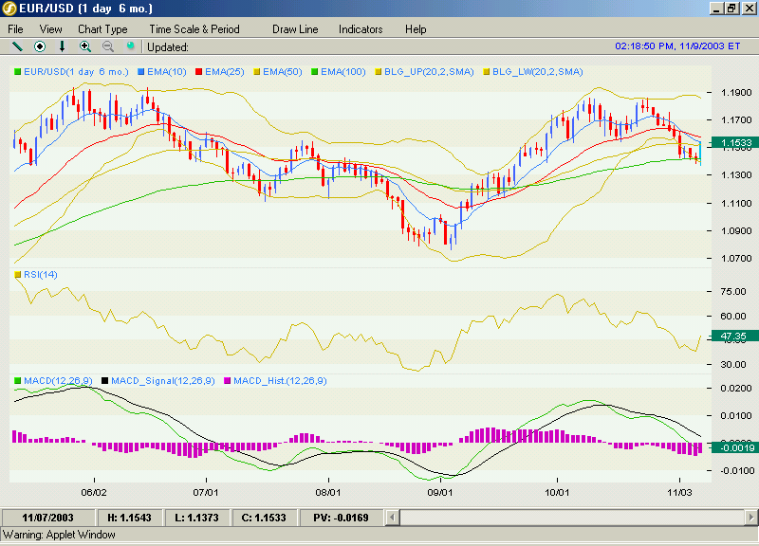Image resolution: width=759 pixels, height=546 pixels.
Task: Click the MACD_Signal black legend swatch
Action: click(104, 381)
